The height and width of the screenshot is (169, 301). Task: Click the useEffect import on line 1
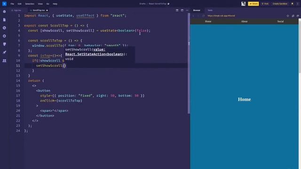pyautogui.click(x=85, y=15)
